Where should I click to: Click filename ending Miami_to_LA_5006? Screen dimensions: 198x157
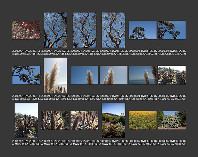click(55, 143)
